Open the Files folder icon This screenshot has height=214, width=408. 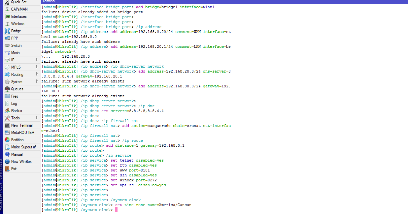(x=7, y=96)
